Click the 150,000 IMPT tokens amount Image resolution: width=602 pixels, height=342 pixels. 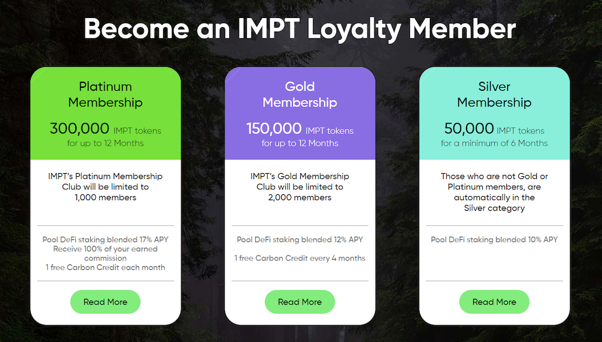pyautogui.click(x=299, y=129)
